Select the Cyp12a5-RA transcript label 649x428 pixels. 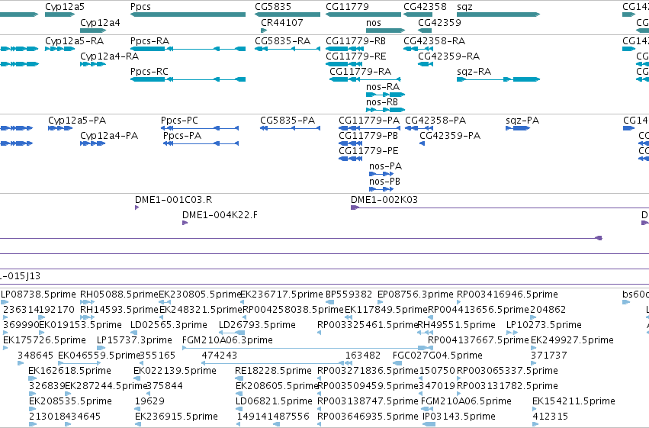coord(75,41)
